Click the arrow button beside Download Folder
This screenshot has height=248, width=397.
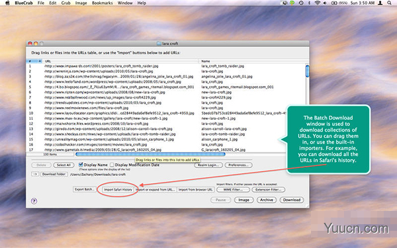[35, 174]
